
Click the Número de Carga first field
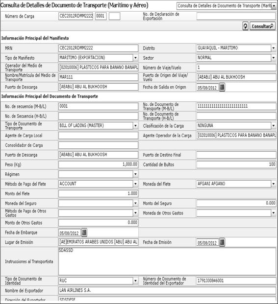click(76, 16)
